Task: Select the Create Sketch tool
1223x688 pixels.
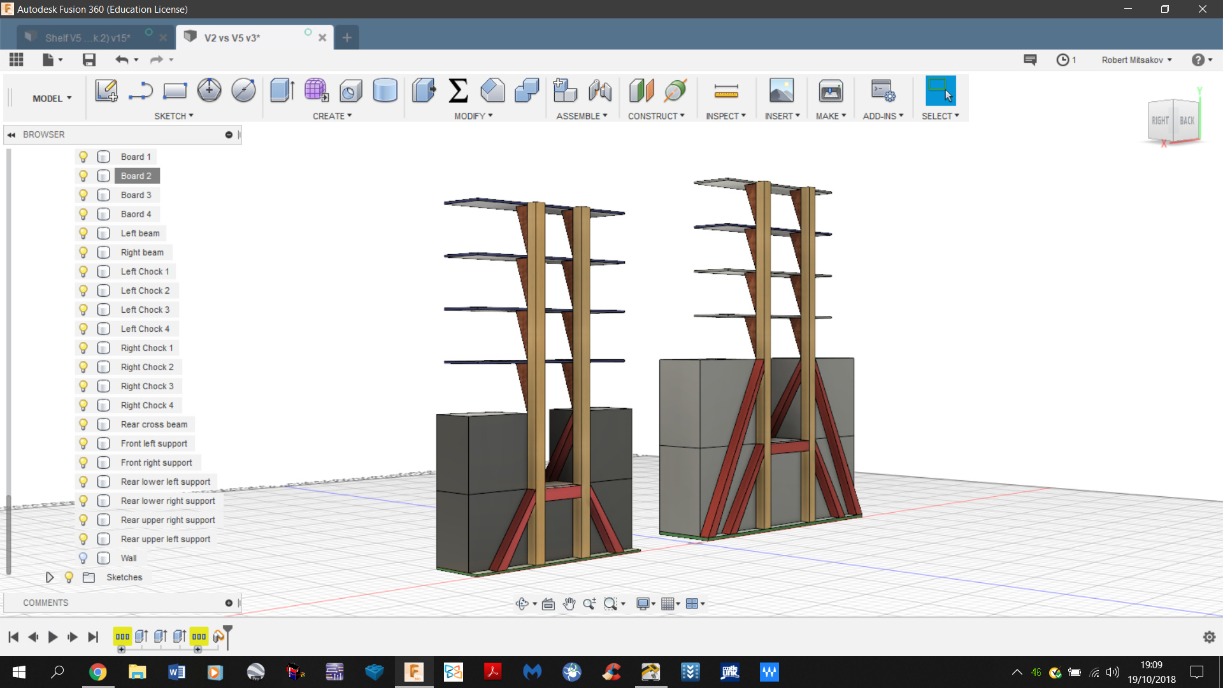Action: point(106,90)
